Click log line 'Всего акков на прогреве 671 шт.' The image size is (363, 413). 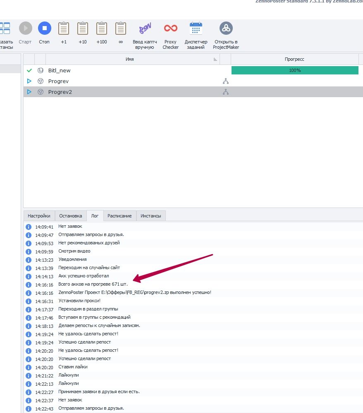click(x=93, y=284)
